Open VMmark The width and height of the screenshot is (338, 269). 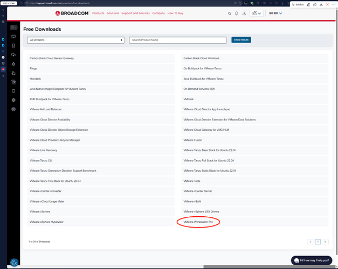[x=254, y=99]
